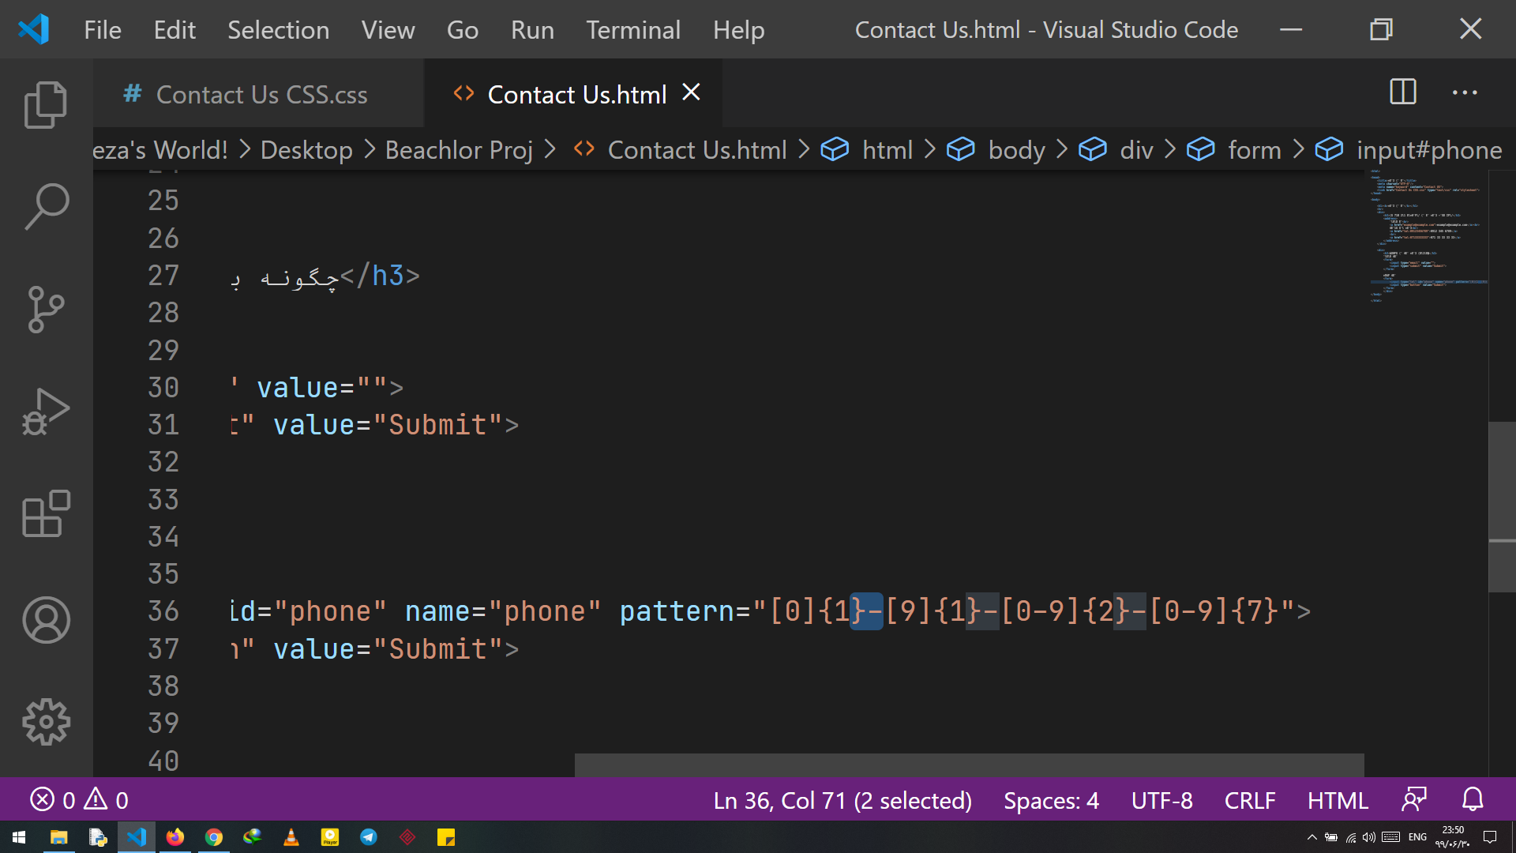Open Telegram from the taskbar

point(369,836)
